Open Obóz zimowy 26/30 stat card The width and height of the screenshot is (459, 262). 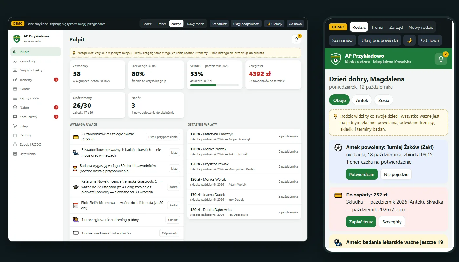coord(97,105)
